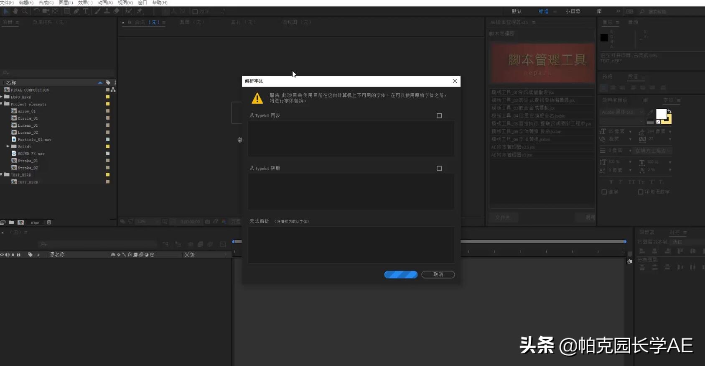
Task: Select the Type text tool
Action: tap(86, 11)
